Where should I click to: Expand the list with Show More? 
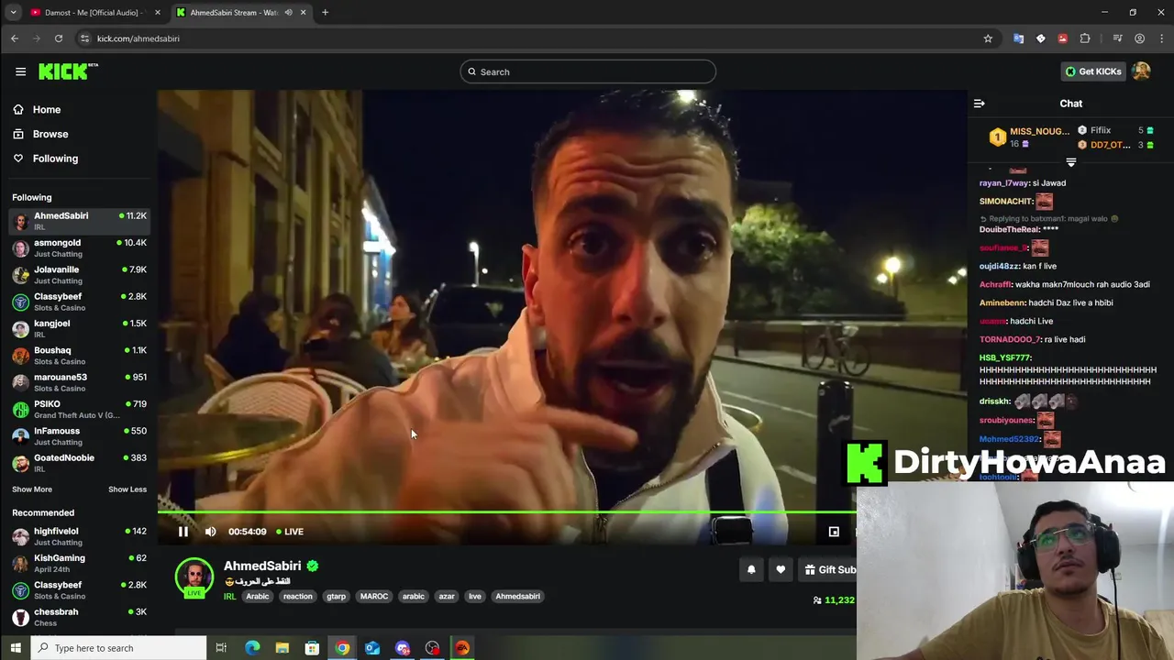[x=32, y=489]
